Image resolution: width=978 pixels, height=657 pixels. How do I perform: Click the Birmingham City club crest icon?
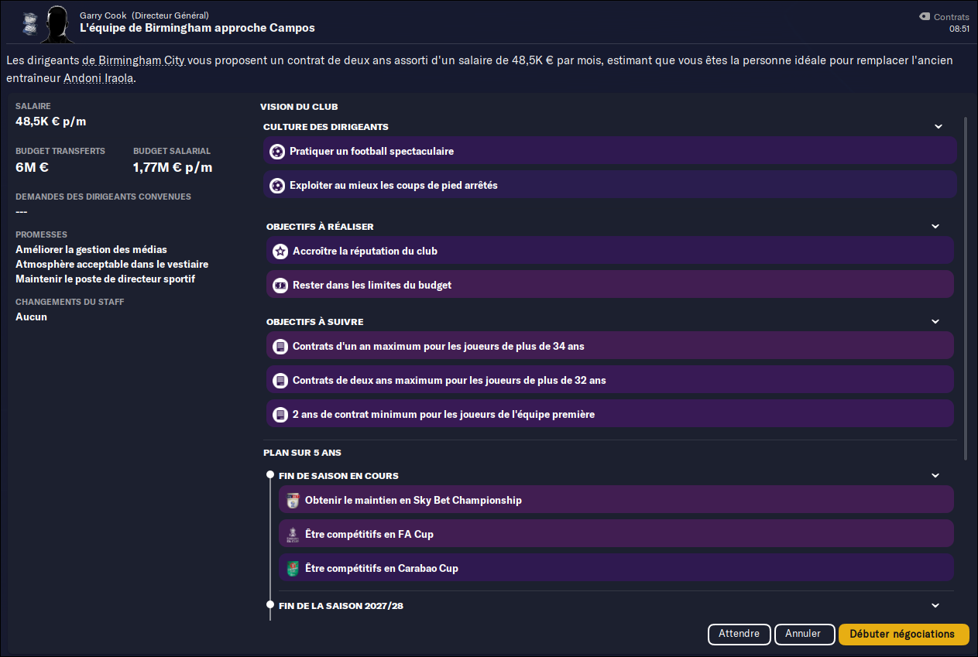pyautogui.click(x=29, y=22)
